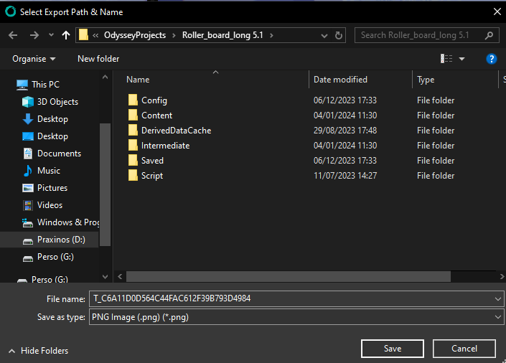Click the New folder button

pos(98,59)
